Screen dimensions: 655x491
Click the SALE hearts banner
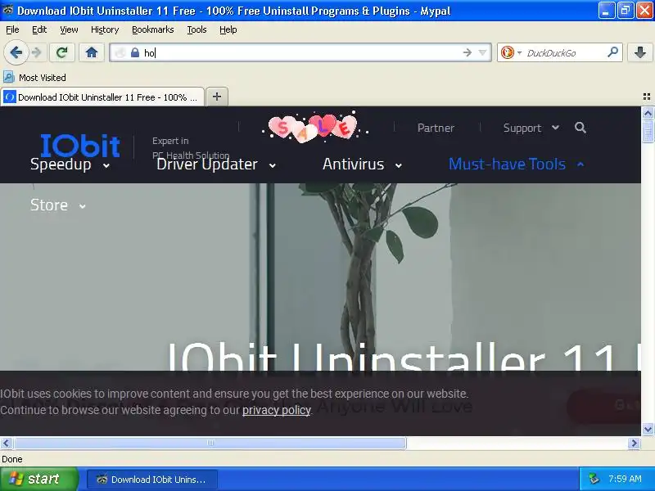(x=315, y=127)
